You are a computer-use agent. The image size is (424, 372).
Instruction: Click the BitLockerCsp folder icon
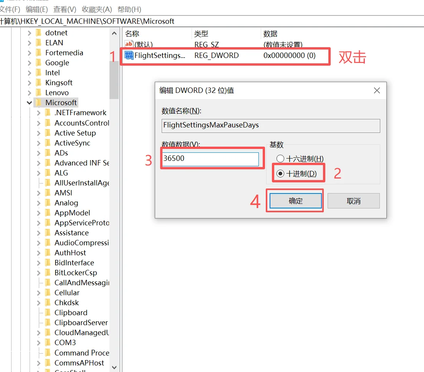pos(48,273)
